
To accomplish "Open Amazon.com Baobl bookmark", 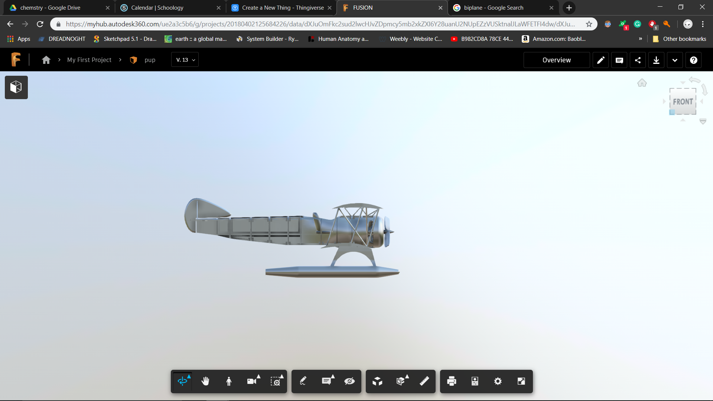I will (554, 39).
